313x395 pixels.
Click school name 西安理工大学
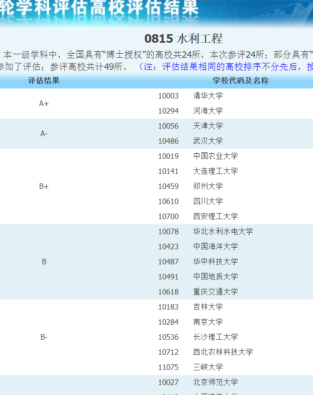click(x=216, y=217)
